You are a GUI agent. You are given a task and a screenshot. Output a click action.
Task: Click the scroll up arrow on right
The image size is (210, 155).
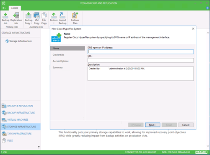click(x=208, y=33)
